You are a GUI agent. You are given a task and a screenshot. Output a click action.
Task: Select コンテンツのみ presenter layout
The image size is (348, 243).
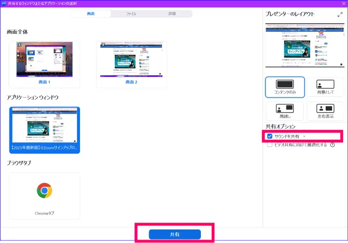click(x=285, y=87)
